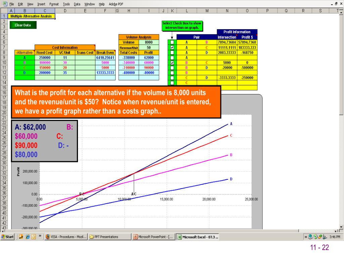Uncheck the A-C pair intersection checkbox
This screenshot has width=344, height=258.
(x=172, y=47)
